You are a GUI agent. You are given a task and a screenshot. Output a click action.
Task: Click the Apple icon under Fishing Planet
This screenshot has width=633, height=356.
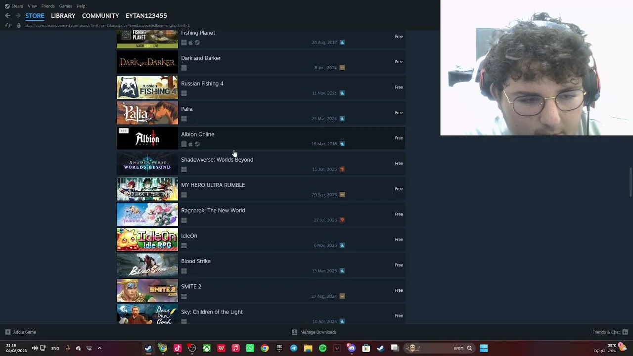(x=190, y=43)
